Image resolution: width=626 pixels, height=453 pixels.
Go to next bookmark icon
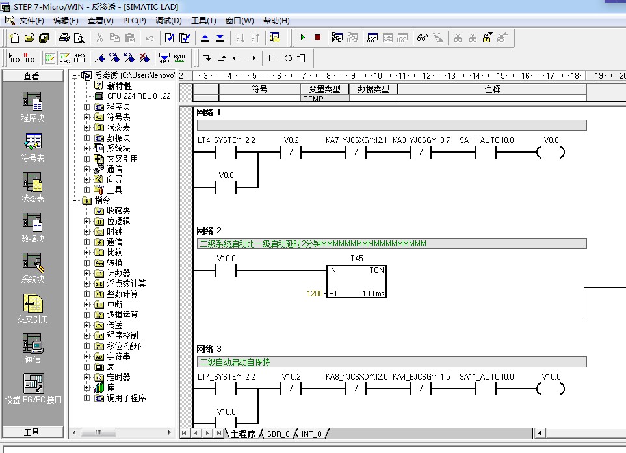pyautogui.click(x=114, y=58)
